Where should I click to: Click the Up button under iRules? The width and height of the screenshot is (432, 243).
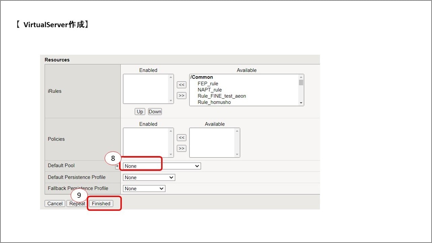140,112
